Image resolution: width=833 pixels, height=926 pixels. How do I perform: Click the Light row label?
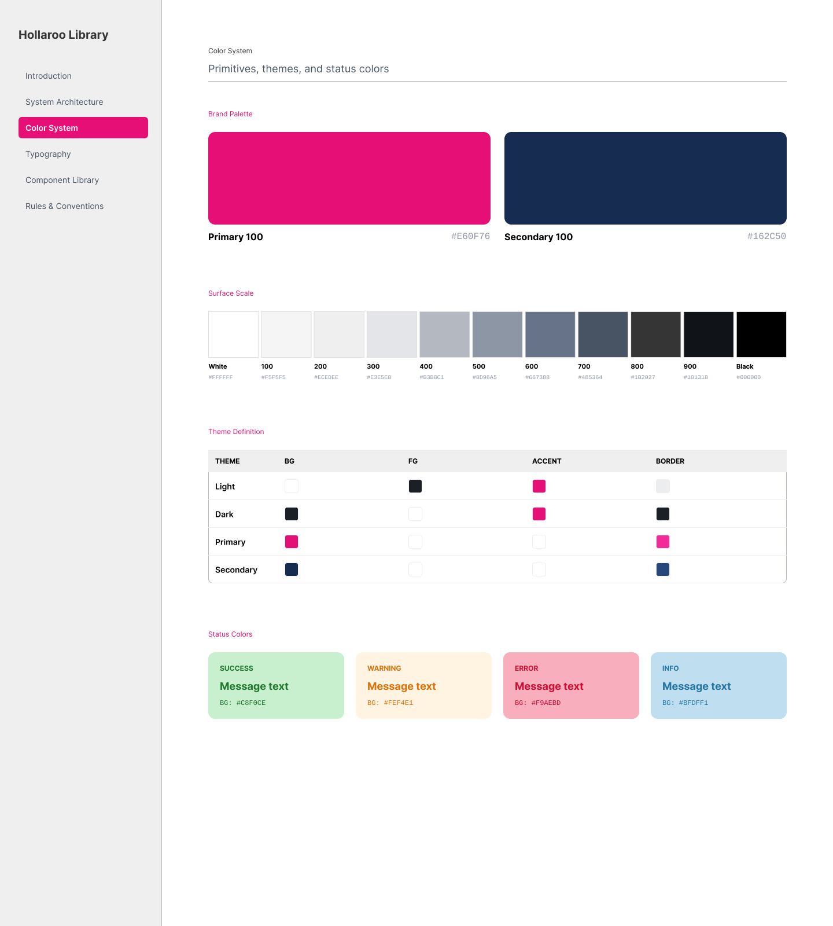click(x=225, y=487)
